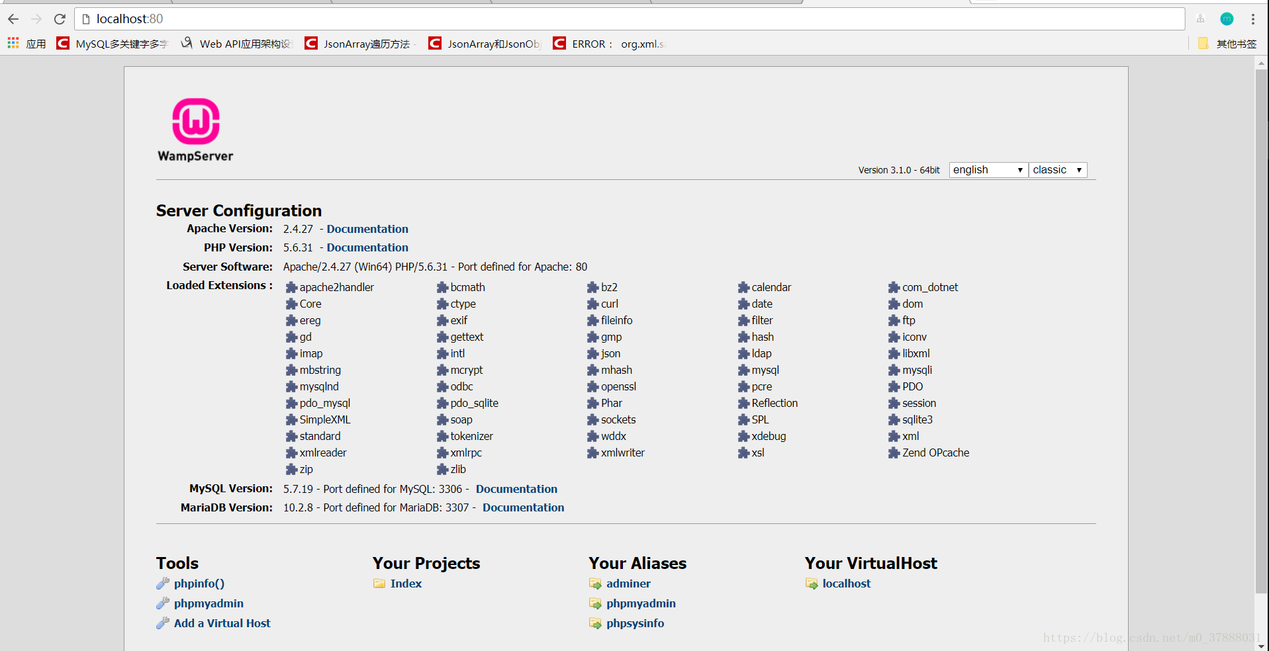Click the WampServer logo

click(195, 130)
